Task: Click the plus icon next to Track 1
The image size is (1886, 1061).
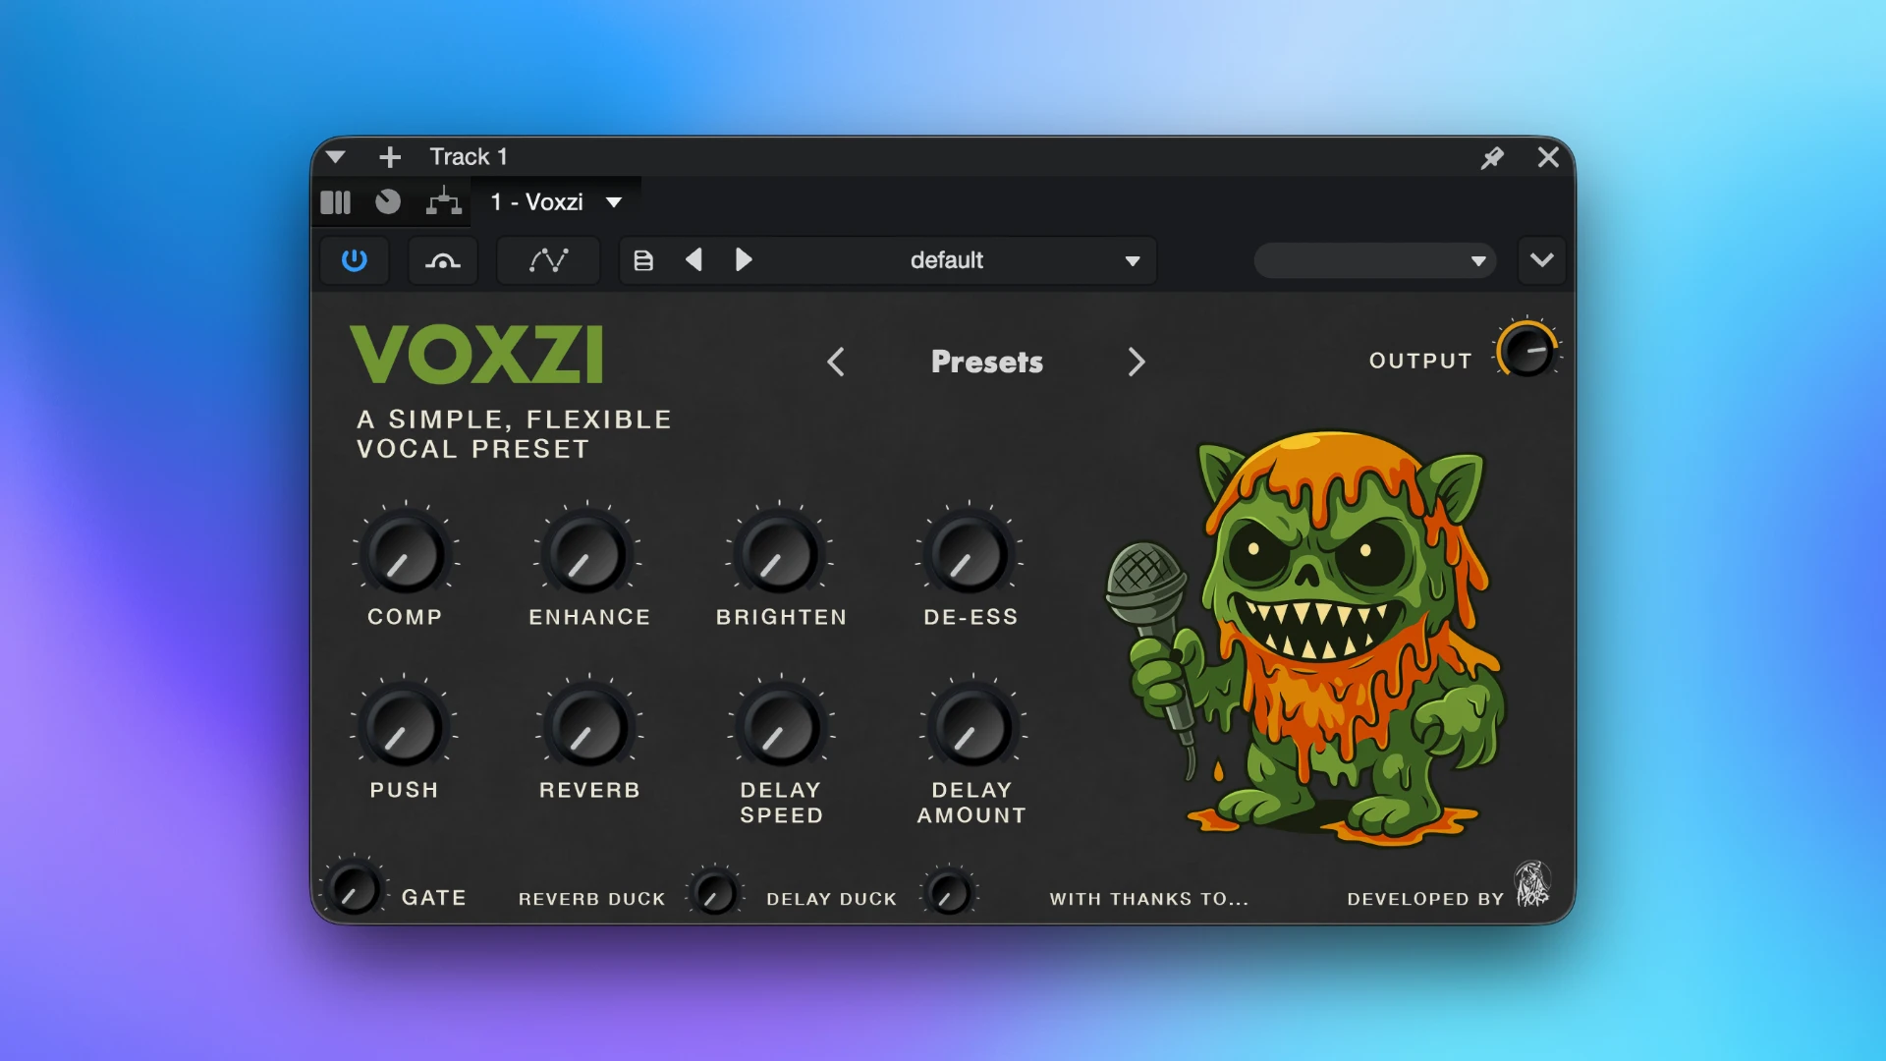Action: [390, 157]
